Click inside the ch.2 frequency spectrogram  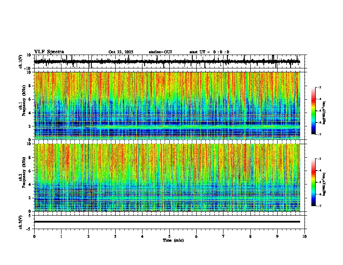click(x=167, y=178)
